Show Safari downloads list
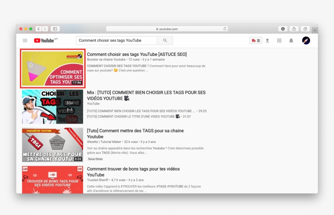The width and height of the screenshot is (334, 215). click(283, 29)
